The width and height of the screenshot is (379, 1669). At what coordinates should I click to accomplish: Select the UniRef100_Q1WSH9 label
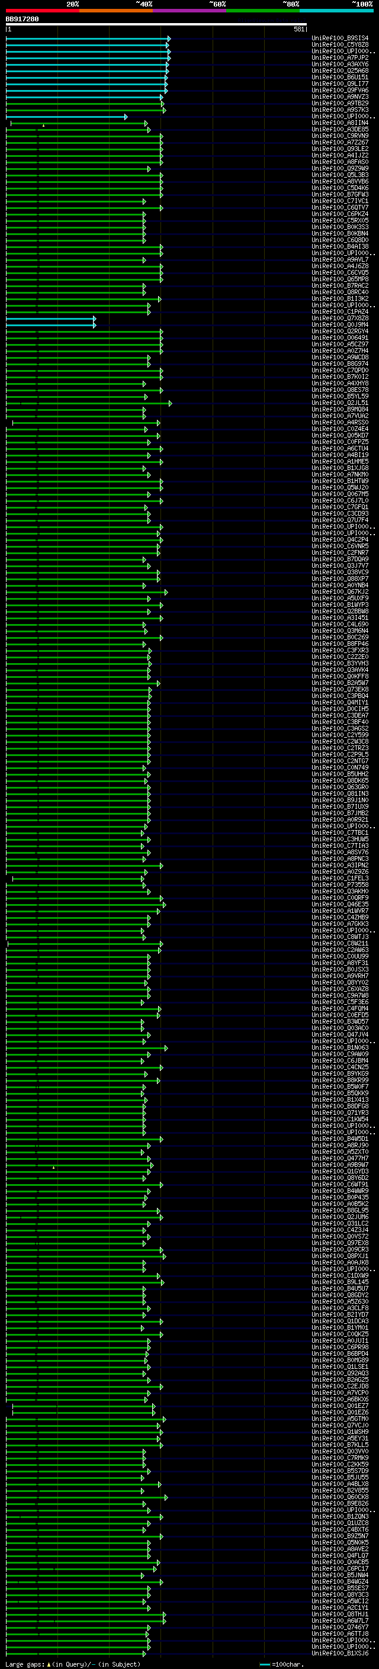pos(340,1432)
